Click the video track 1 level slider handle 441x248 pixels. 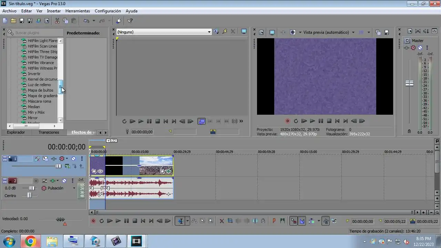click(58, 166)
